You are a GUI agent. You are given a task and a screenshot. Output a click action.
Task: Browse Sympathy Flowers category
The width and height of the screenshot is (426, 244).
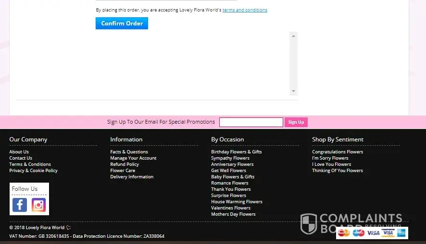(x=230, y=158)
